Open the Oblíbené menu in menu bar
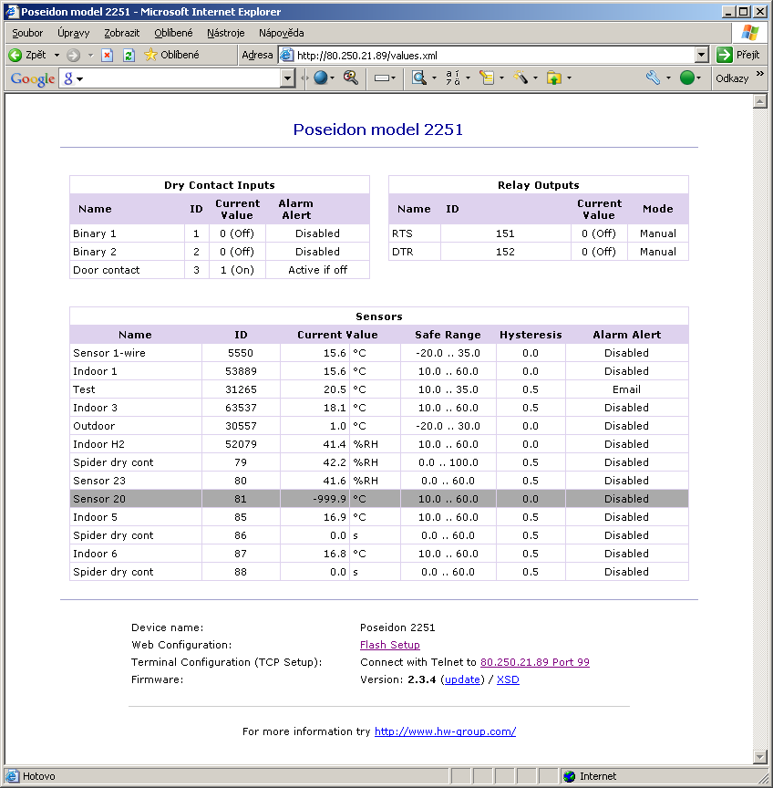 coord(173,33)
